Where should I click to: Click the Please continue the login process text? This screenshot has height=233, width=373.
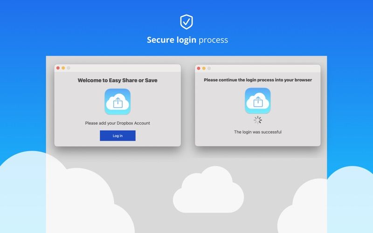point(258,80)
